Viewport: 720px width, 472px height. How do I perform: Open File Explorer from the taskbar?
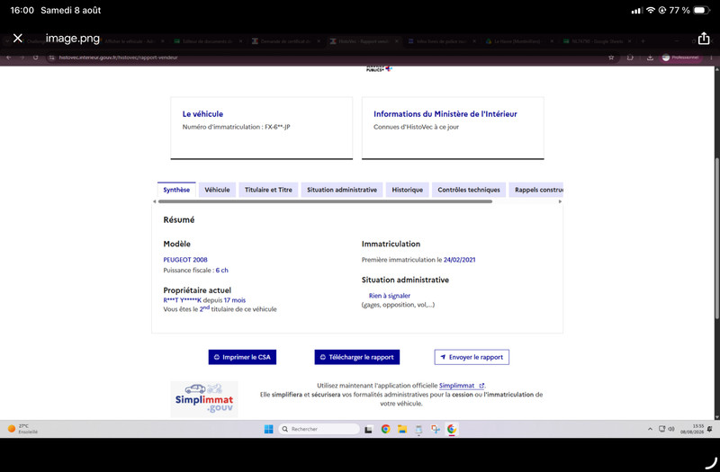pyautogui.click(x=402, y=429)
